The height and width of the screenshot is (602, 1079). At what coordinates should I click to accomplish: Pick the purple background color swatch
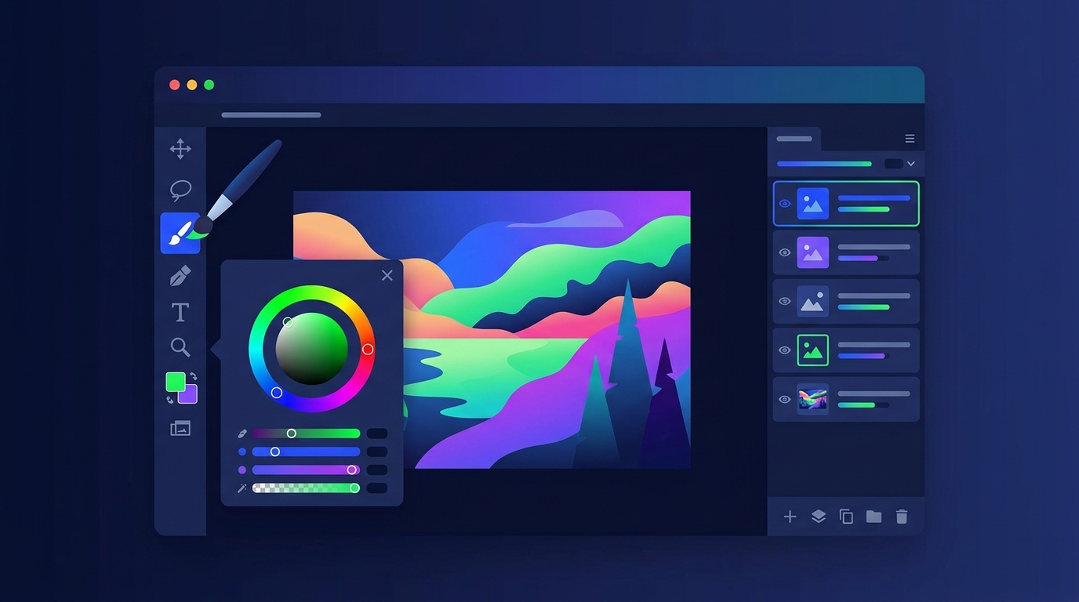(189, 395)
